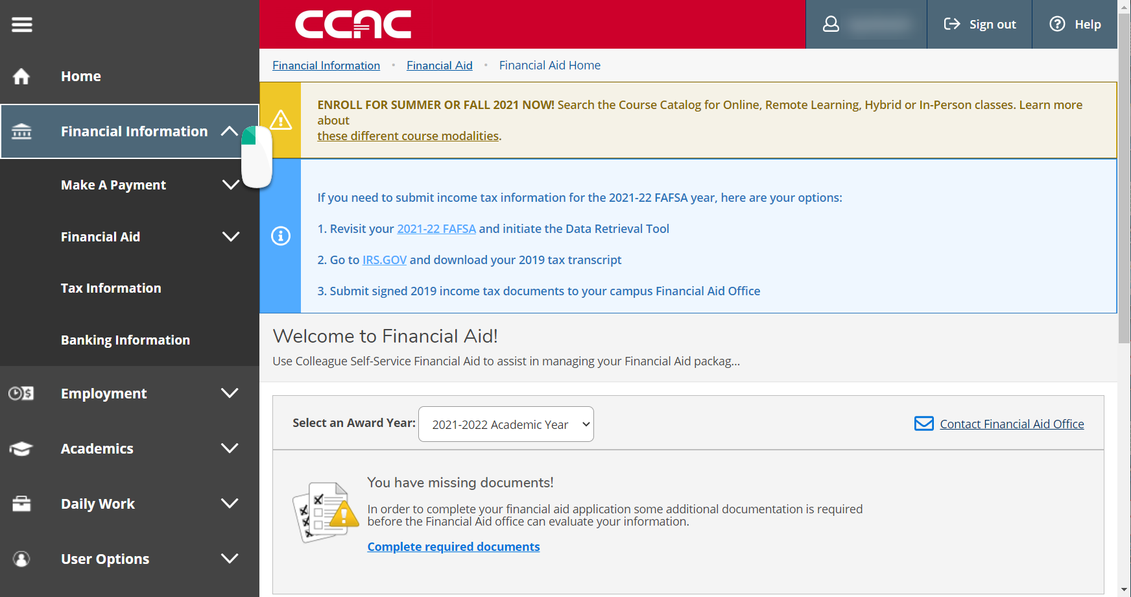
Task: Click the Daily Work briefcase icon
Action: (21, 504)
